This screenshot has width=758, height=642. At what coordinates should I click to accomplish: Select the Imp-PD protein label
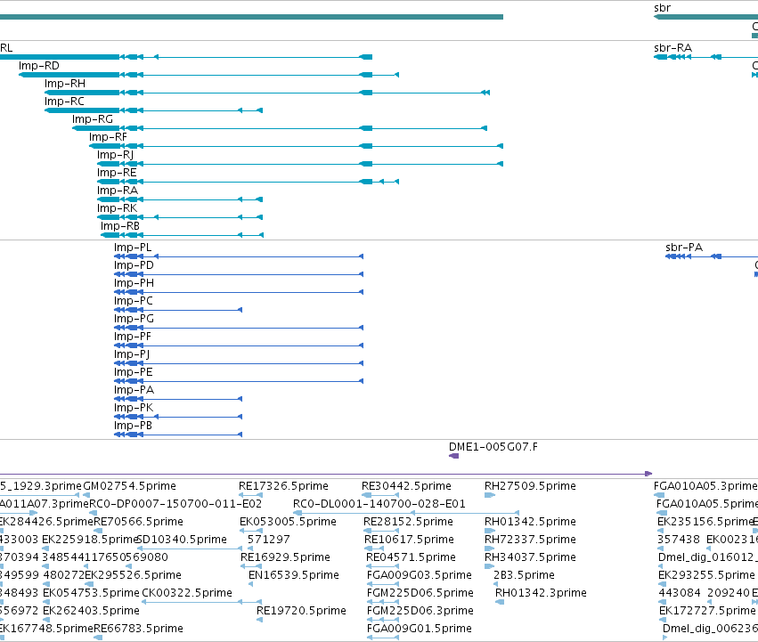coord(134,265)
